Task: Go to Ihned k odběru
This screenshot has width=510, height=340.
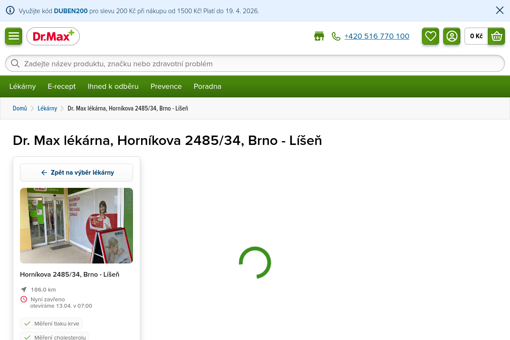Action: pyautogui.click(x=113, y=86)
